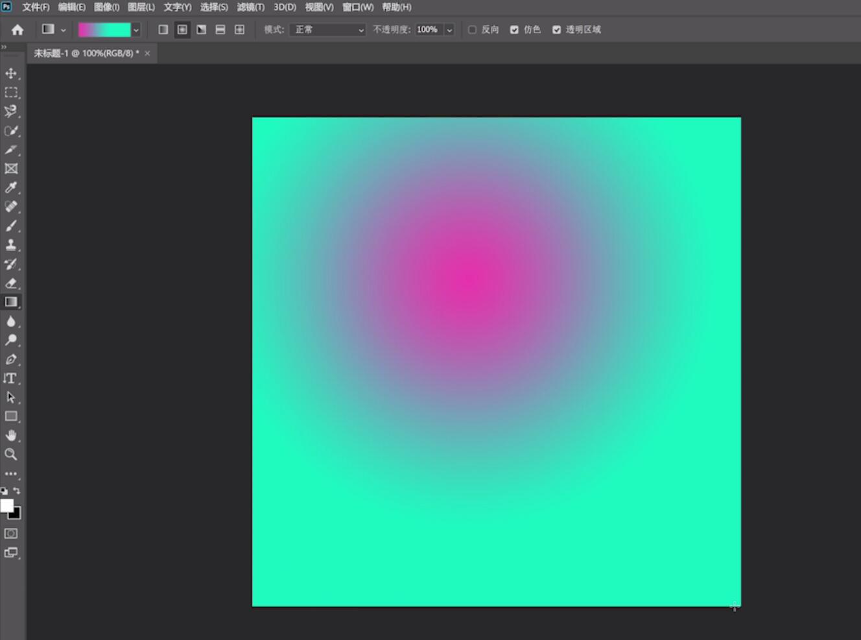This screenshot has width=861, height=640.
Task: Select the Horizontal Type tool
Action: click(x=11, y=379)
